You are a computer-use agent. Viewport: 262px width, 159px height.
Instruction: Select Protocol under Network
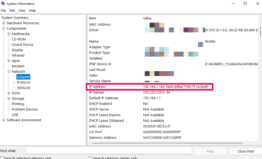pos(23,82)
